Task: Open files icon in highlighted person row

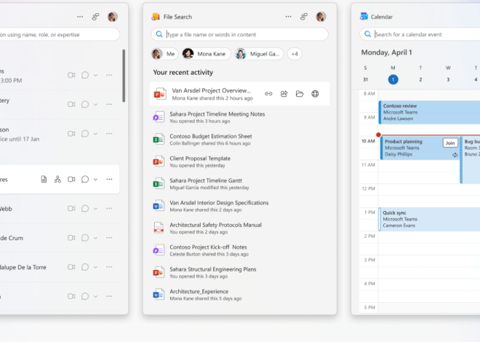Action: (x=44, y=179)
